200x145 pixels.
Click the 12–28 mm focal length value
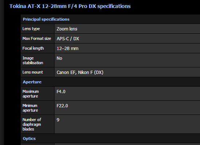[68, 49]
